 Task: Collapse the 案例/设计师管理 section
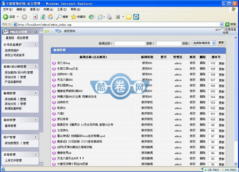click(x=36, y=66)
